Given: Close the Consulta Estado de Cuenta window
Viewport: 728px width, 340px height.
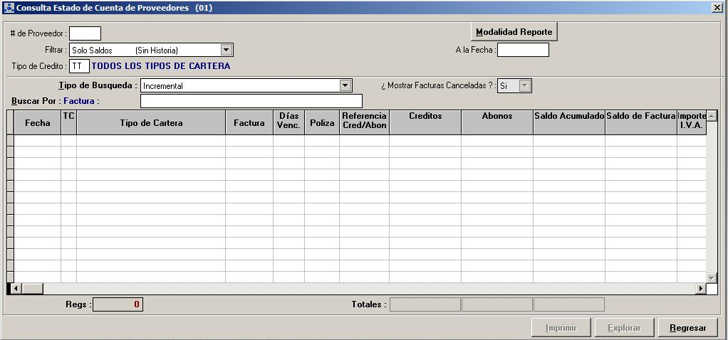Looking at the screenshot, I should pyautogui.click(x=717, y=8).
